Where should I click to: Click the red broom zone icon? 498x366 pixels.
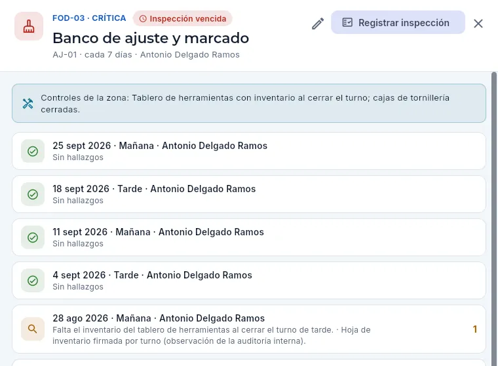(29, 26)
